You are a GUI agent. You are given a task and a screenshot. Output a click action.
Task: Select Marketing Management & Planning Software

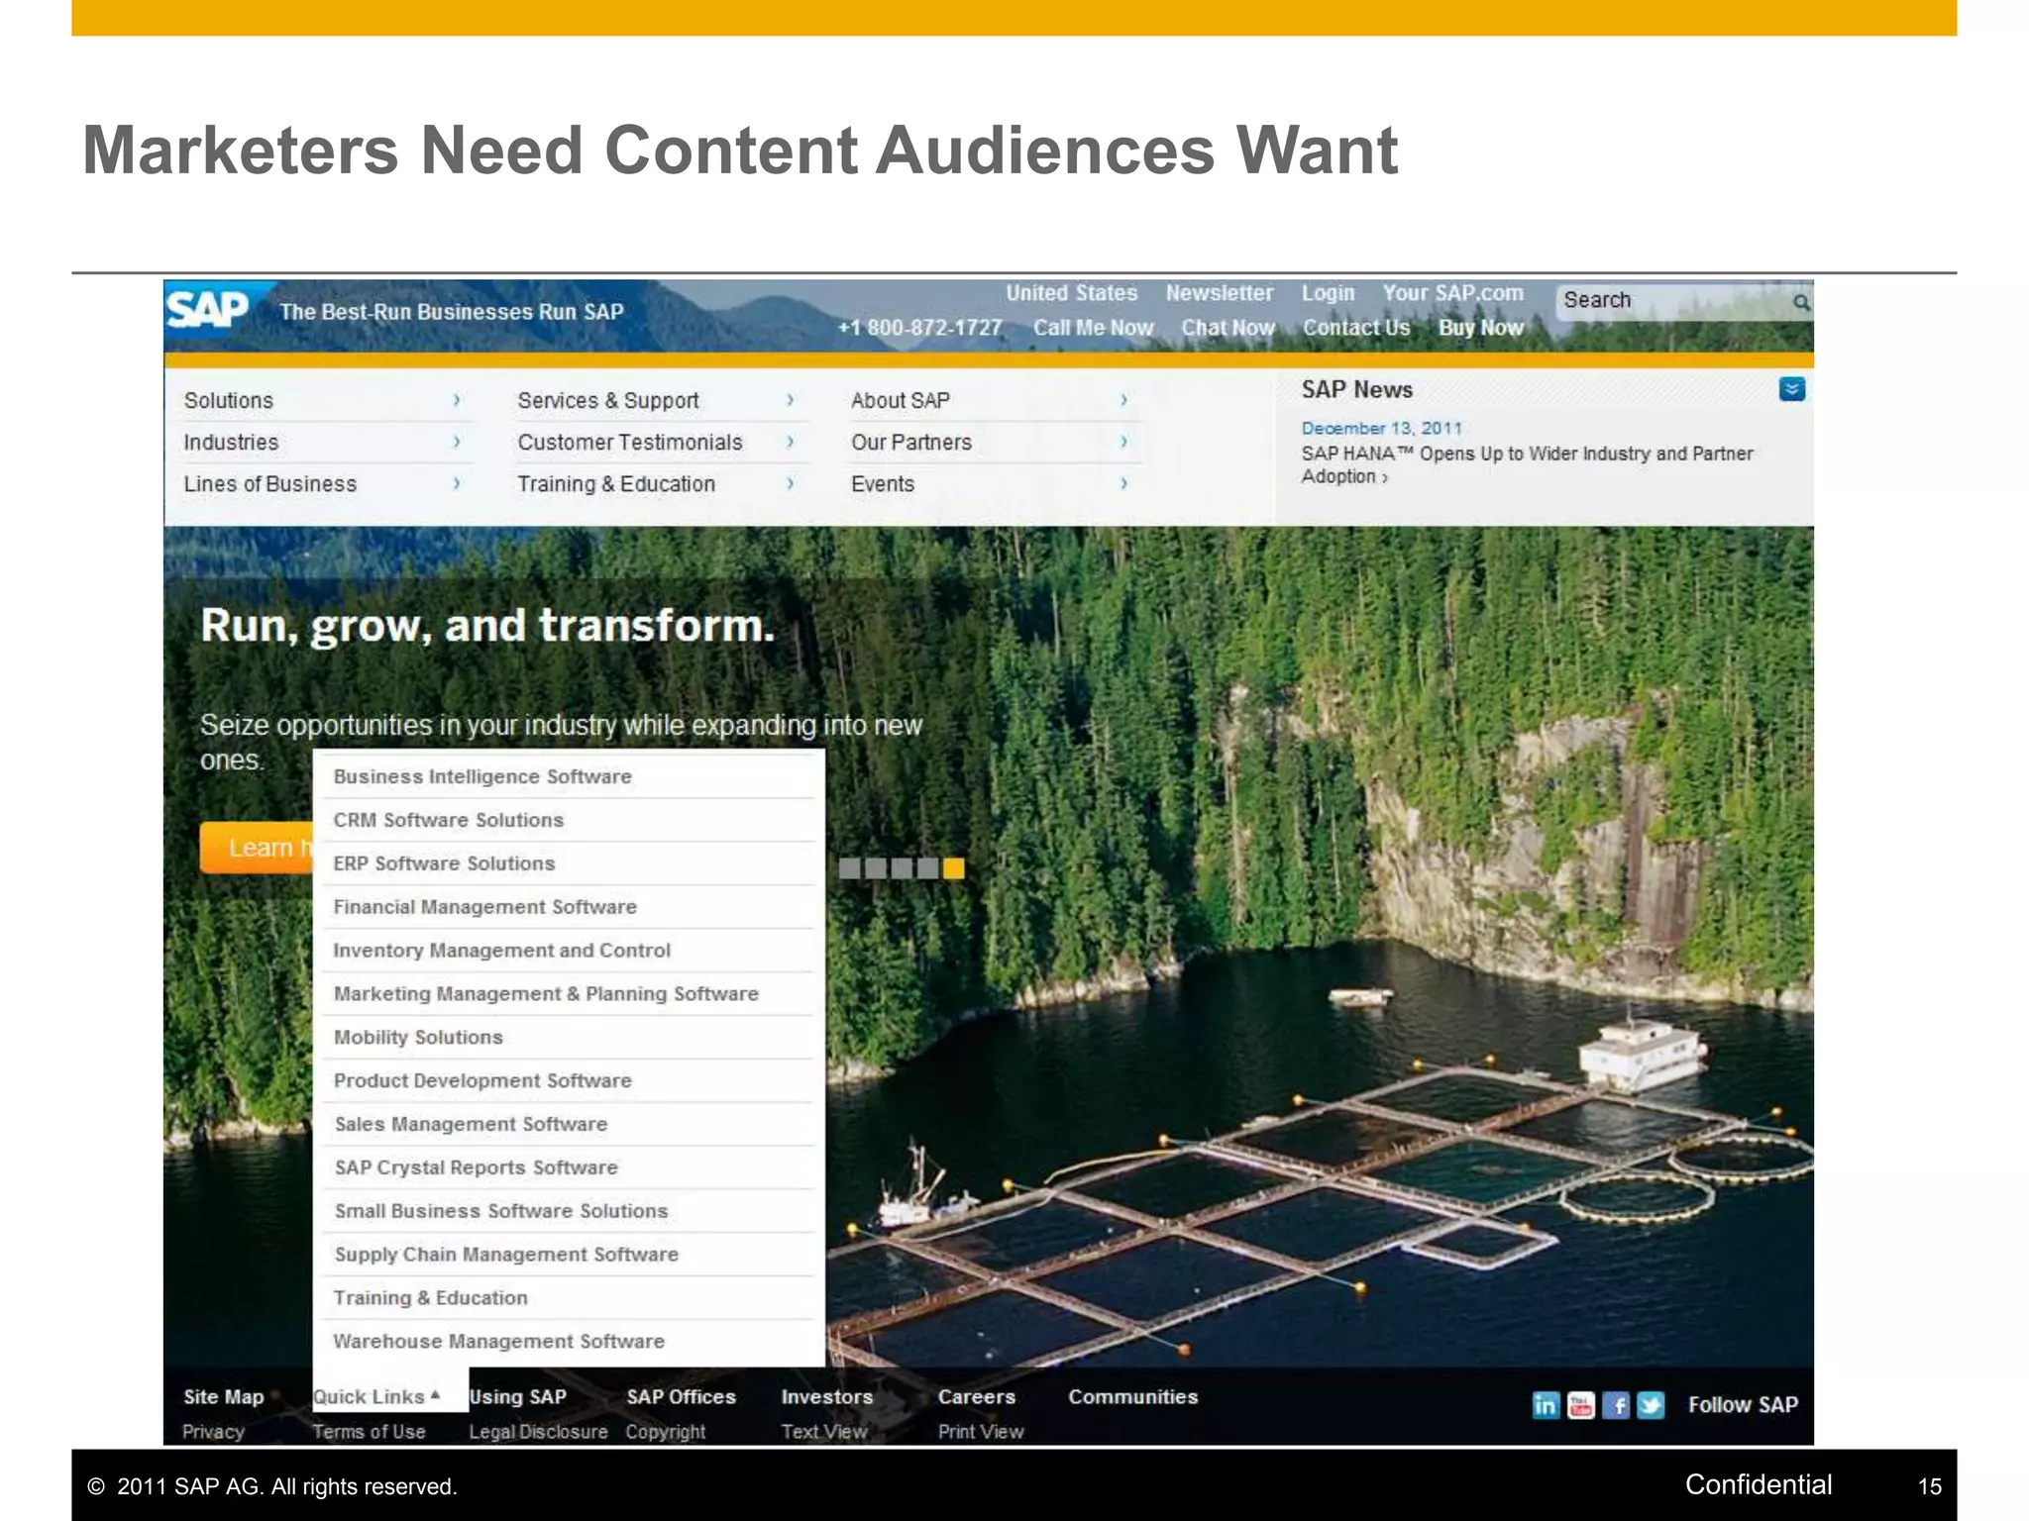570,995
